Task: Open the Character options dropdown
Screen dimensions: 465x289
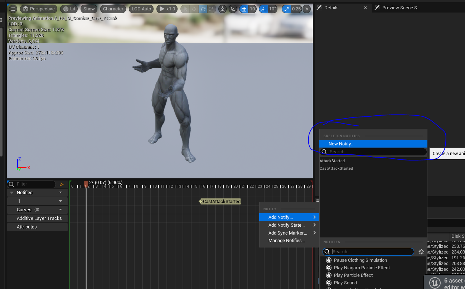Action: pyautogui.click(x=113, y=9)
